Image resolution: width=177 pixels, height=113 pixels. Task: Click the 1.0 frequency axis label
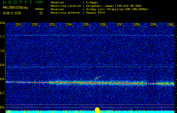[3, 51]
